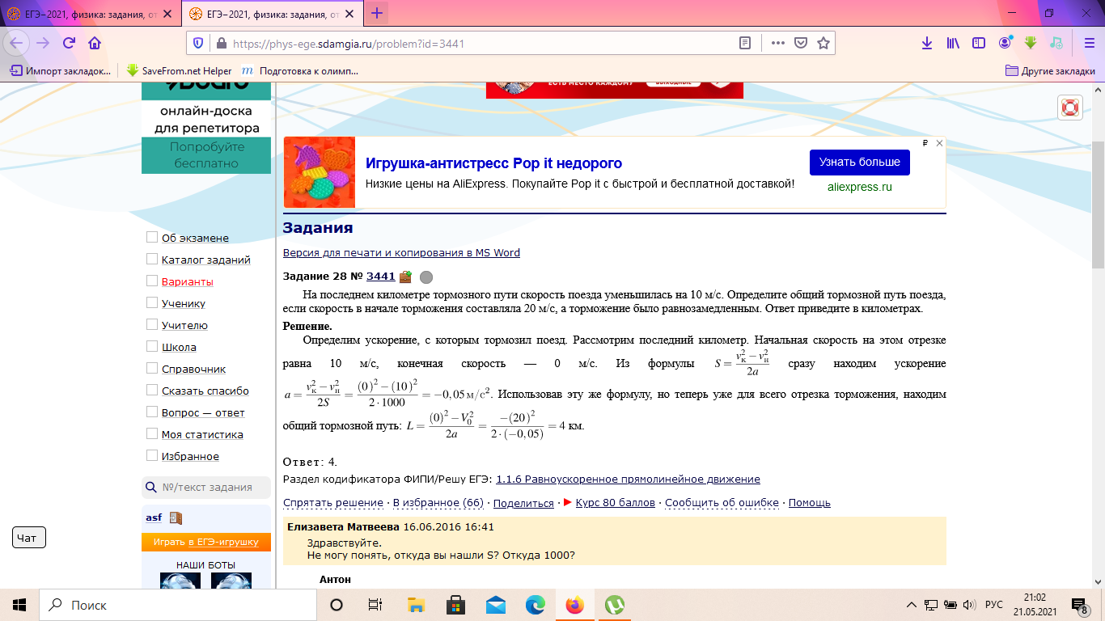Click Играть в ЕГЭ-игрушку orange button
The image size is (1105, 621).
[206, 542]
